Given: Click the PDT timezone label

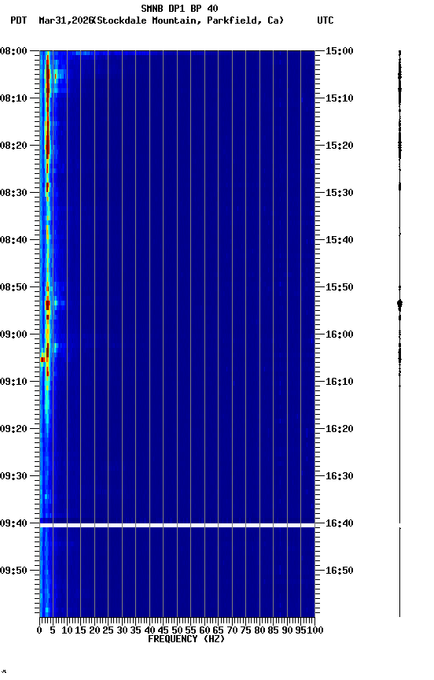Looking at the screenshot, I should tap(19, 20).
